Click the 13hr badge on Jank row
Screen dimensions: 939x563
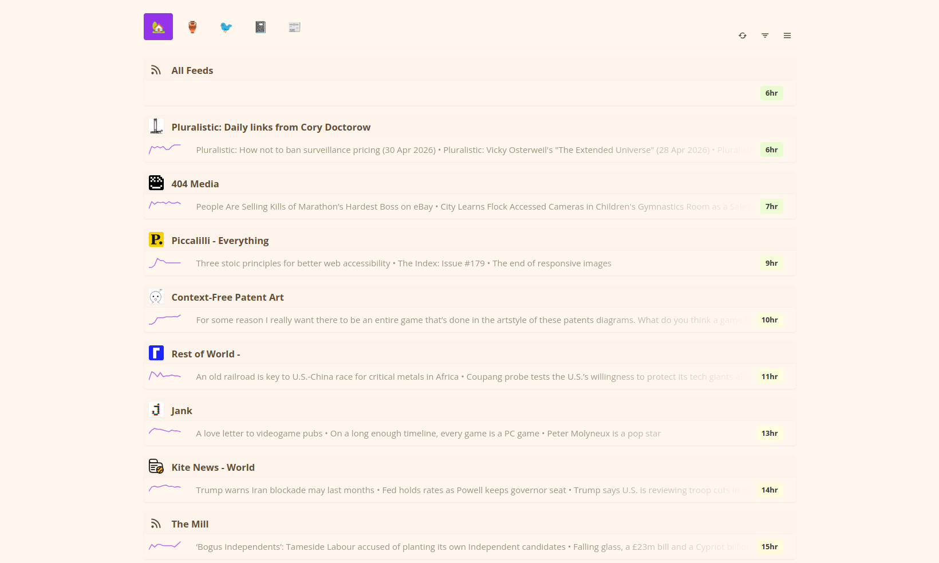tap(770, 433)
